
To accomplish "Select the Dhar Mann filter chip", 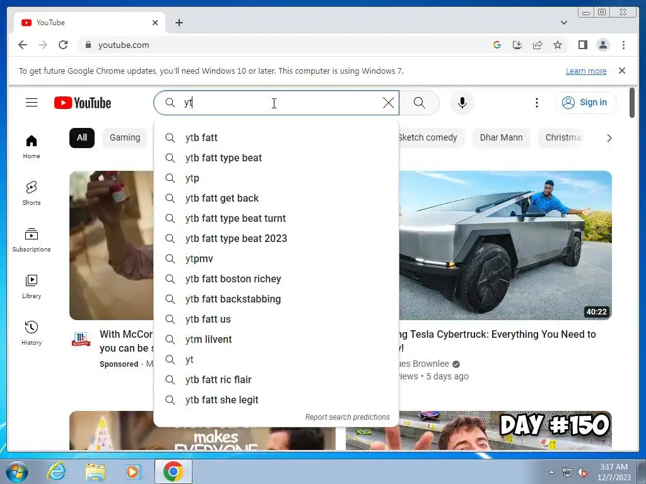I will tap(501, 138).
